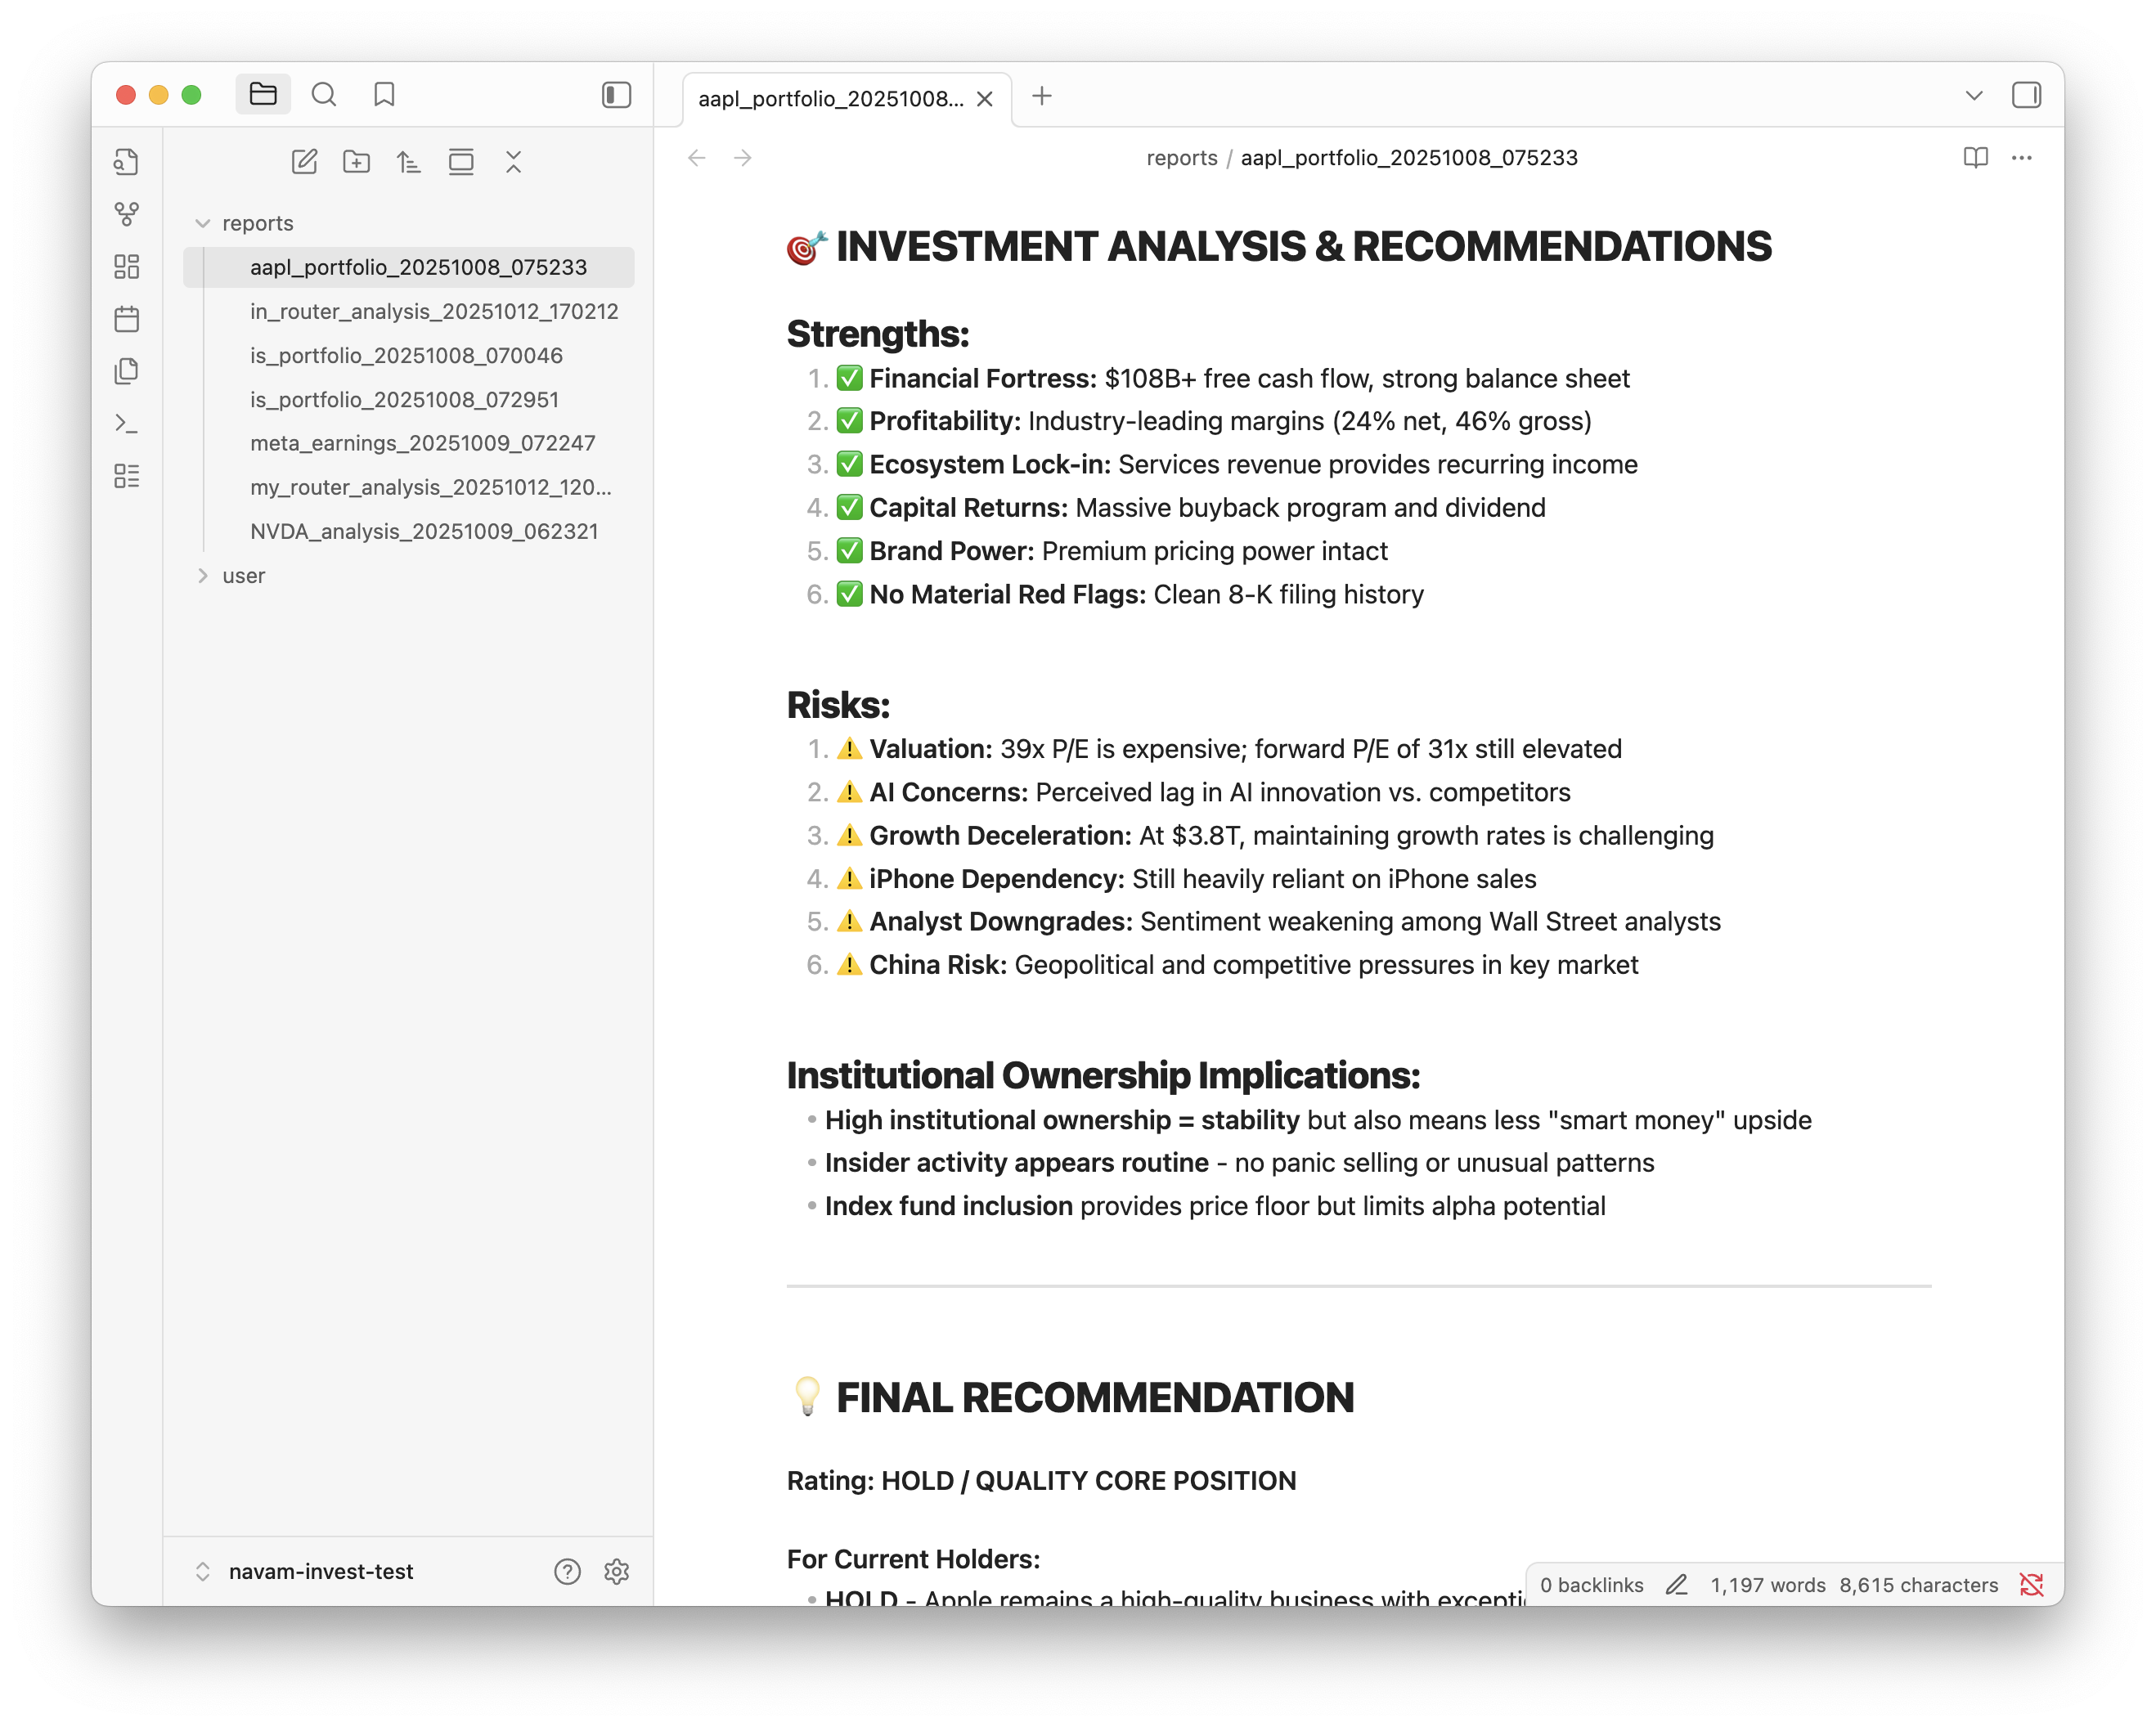Toggle the right sidebar panel
Screen dimensions: 2156x1727
2028,96
